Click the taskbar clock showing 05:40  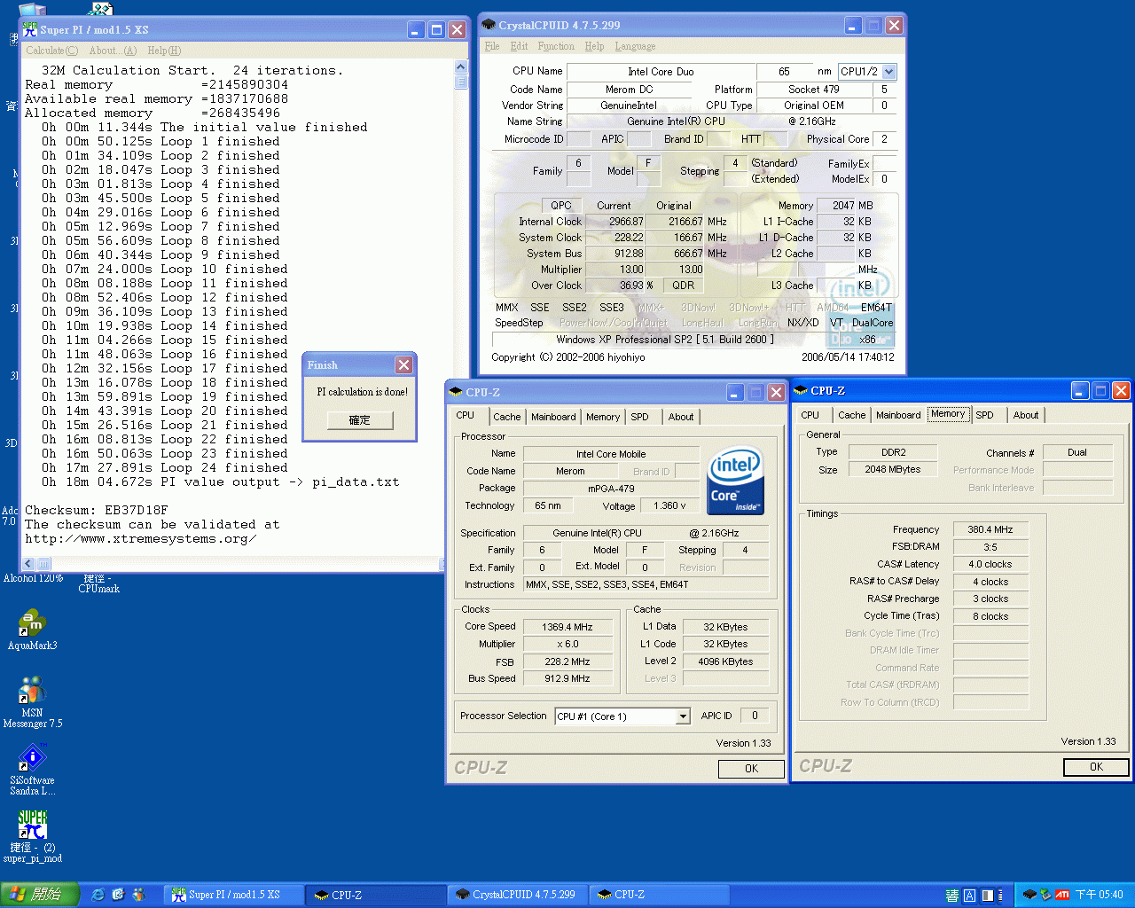coord(1099,895)
